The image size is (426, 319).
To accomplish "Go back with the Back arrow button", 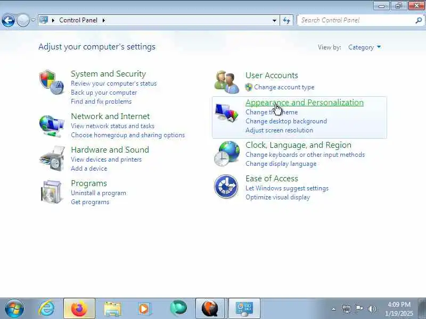I will coord(8,20).
